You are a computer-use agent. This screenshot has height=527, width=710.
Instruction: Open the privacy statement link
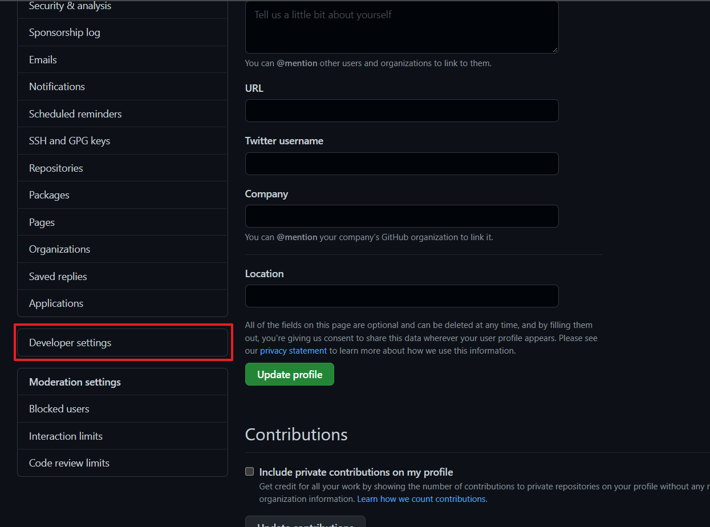point(293,350)
